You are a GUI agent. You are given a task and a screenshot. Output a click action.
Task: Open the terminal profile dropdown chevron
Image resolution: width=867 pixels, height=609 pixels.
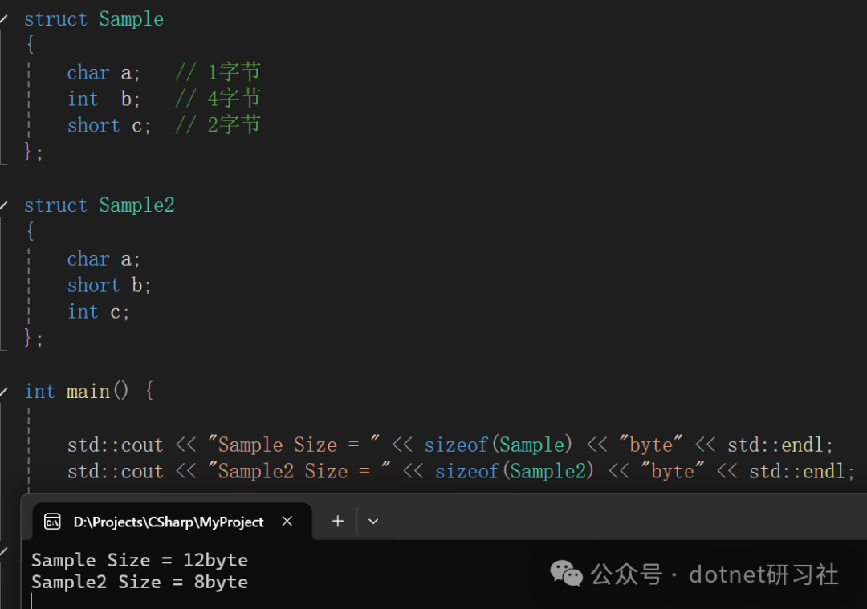[x=373, y=521]
